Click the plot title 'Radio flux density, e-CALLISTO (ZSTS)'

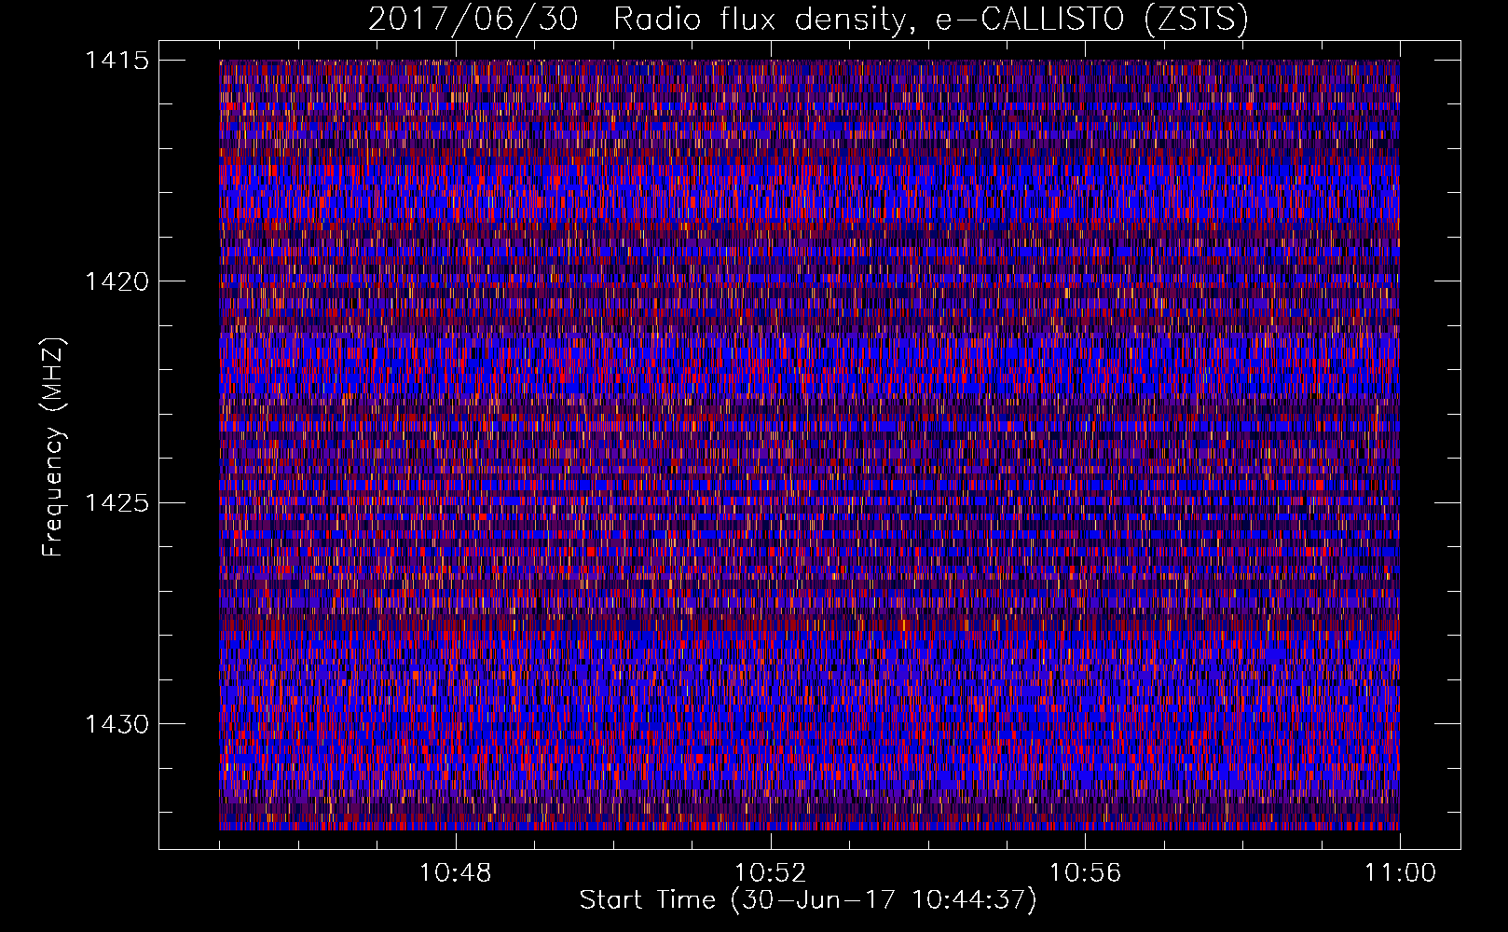930,20
